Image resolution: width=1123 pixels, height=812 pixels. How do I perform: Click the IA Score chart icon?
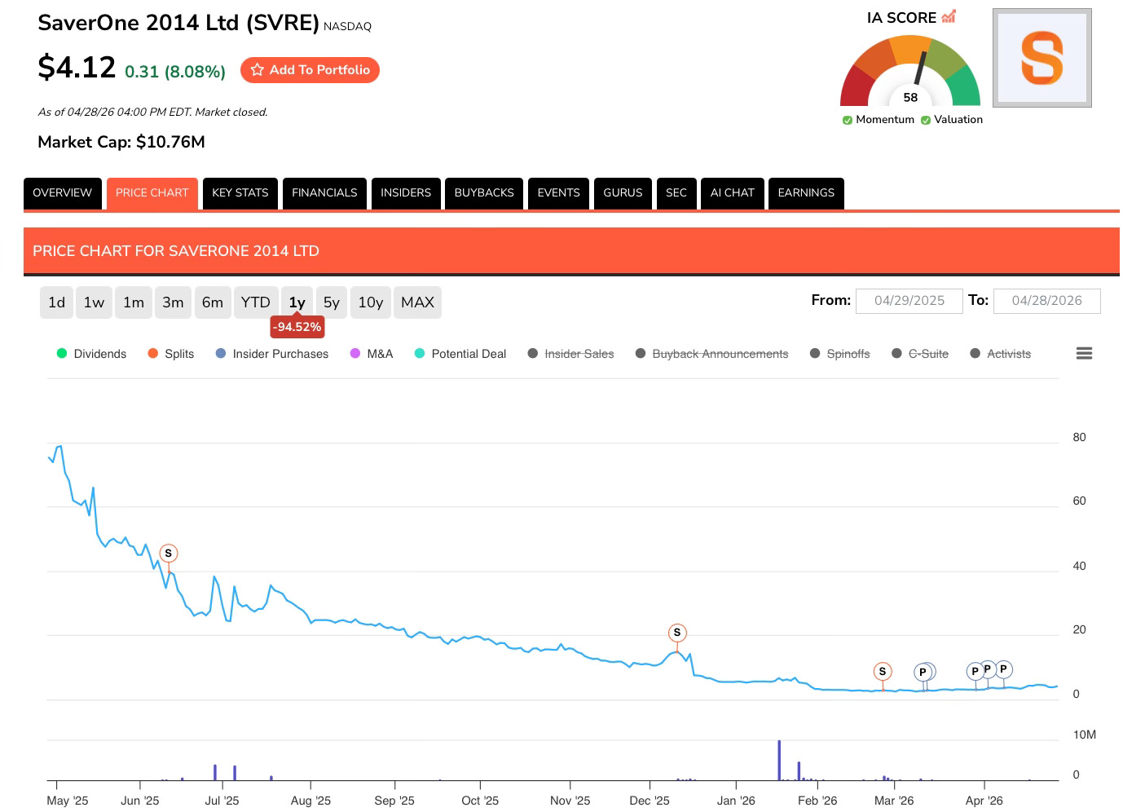click(x=948, y=17)
